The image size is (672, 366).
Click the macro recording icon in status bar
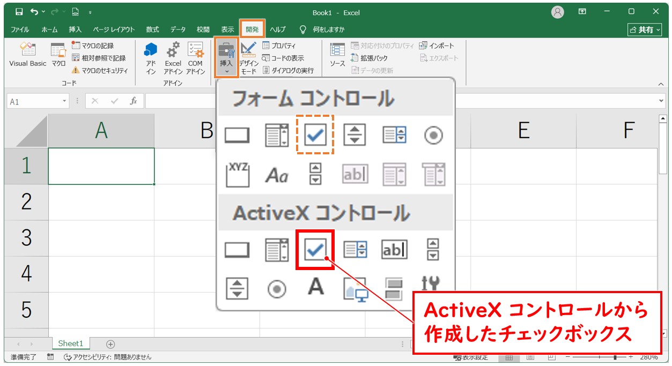tap(50, 357)
